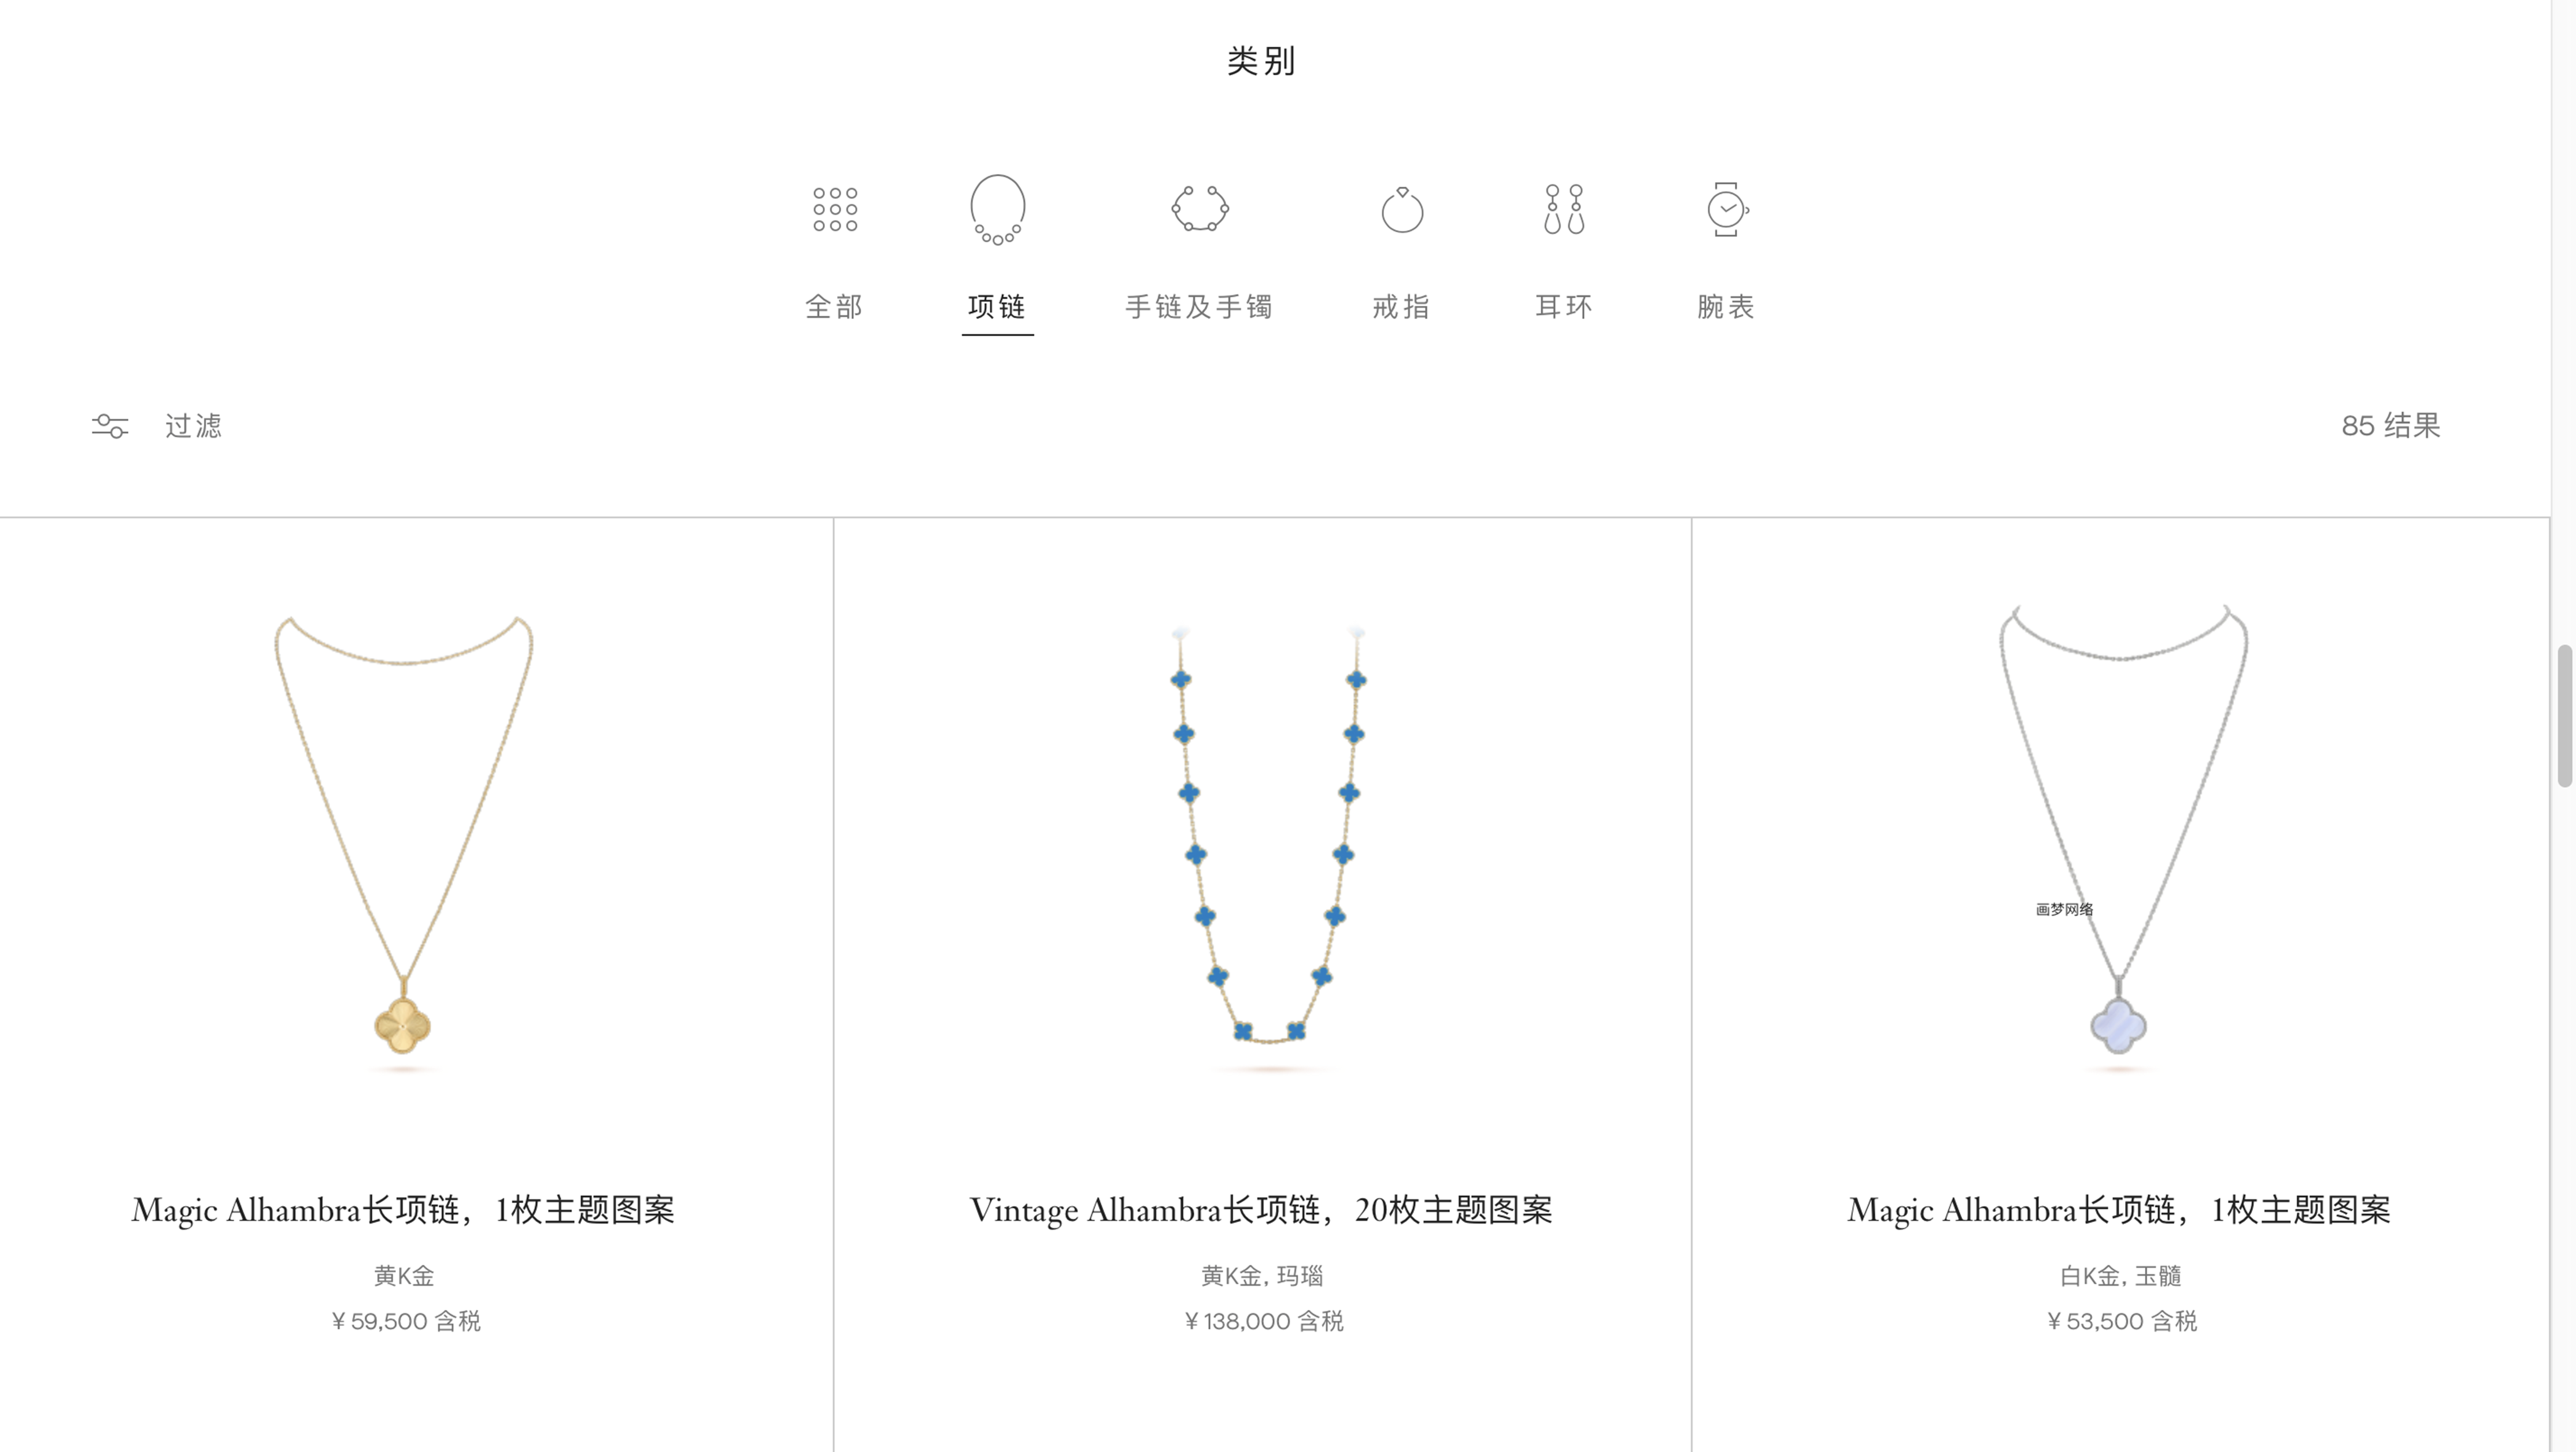The image size is (2576, 1452).
Task: Switch to the 腕表 tab
Action: [1727, 307]
